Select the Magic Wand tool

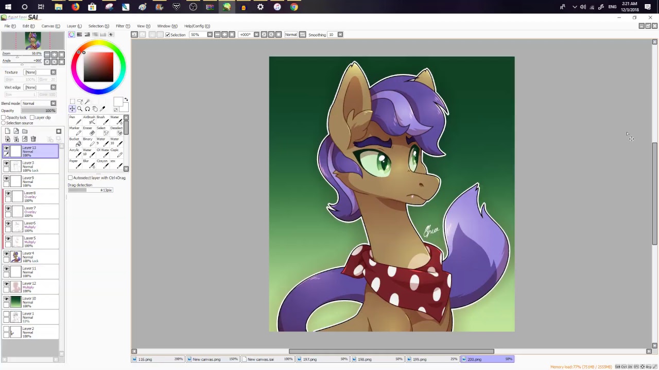click(88, 101)
